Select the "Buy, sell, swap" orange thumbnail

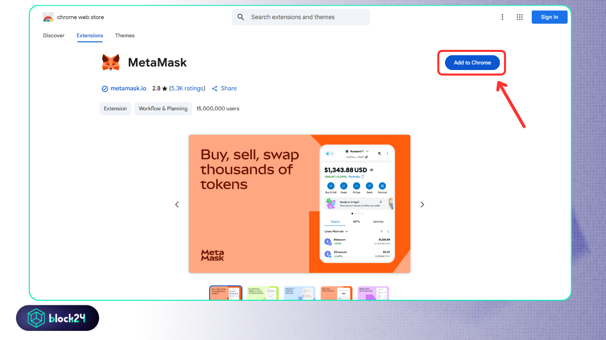226,293
